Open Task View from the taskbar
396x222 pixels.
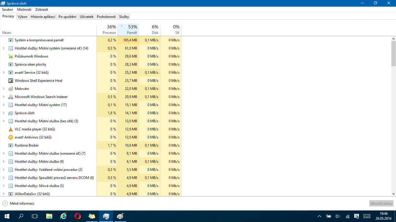[x=35, y=216]
